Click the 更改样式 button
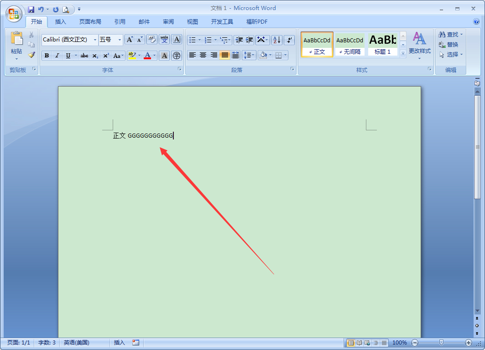Image resolution: width=485 pixels, height=350 pixels. pyautogui.click(x=419, y=45)
